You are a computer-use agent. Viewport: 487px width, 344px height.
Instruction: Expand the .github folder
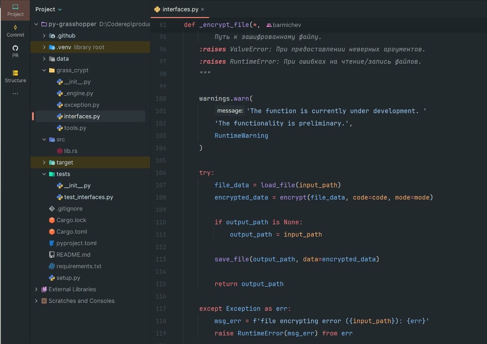click(44, 35)
